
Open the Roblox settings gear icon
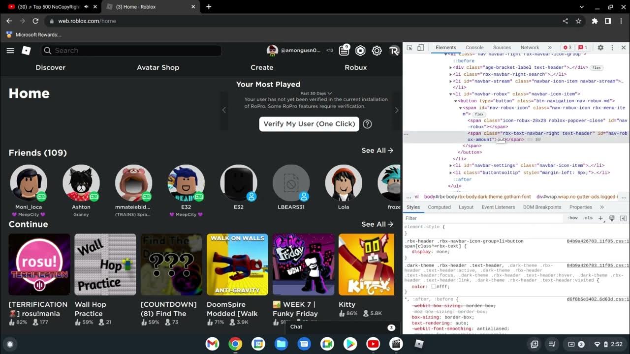[377, 51]
